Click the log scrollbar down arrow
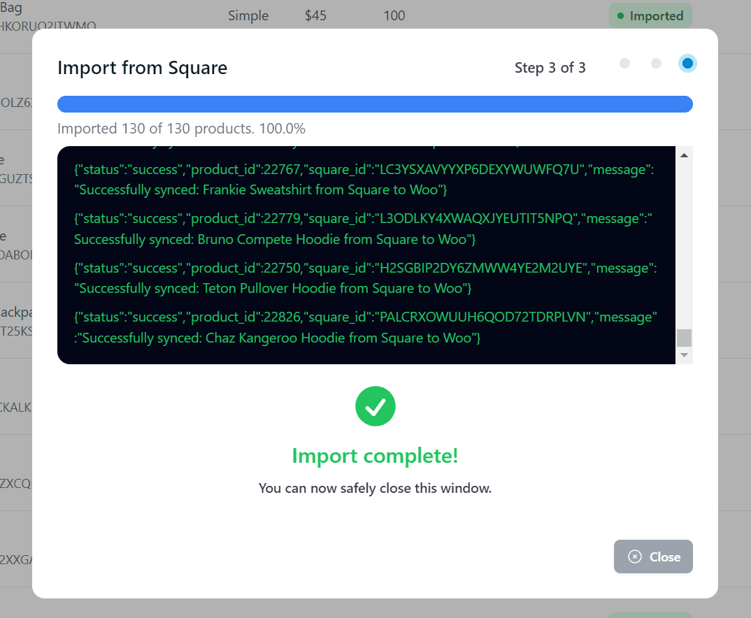The height and width of the screenshot is (618, 751). point(684,355)
